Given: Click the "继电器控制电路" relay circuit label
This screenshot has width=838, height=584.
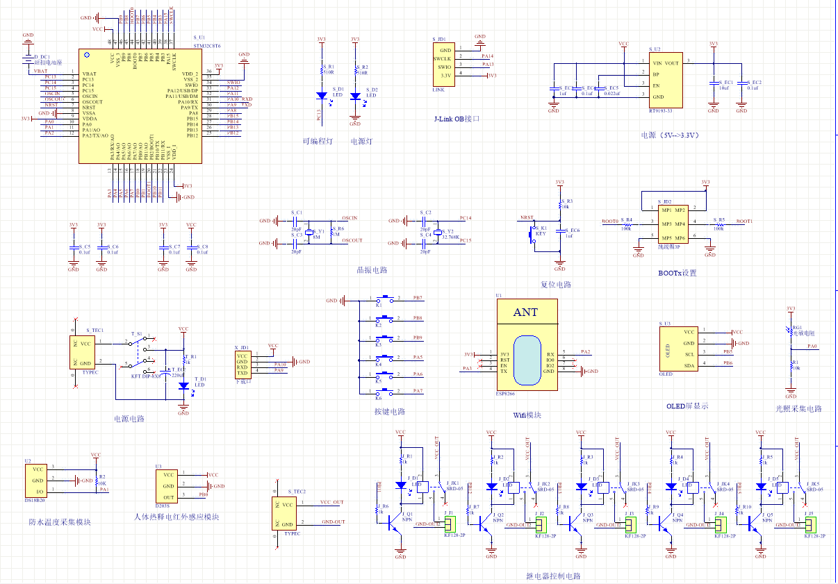Looking at the screenshot, I should point(553,576).
